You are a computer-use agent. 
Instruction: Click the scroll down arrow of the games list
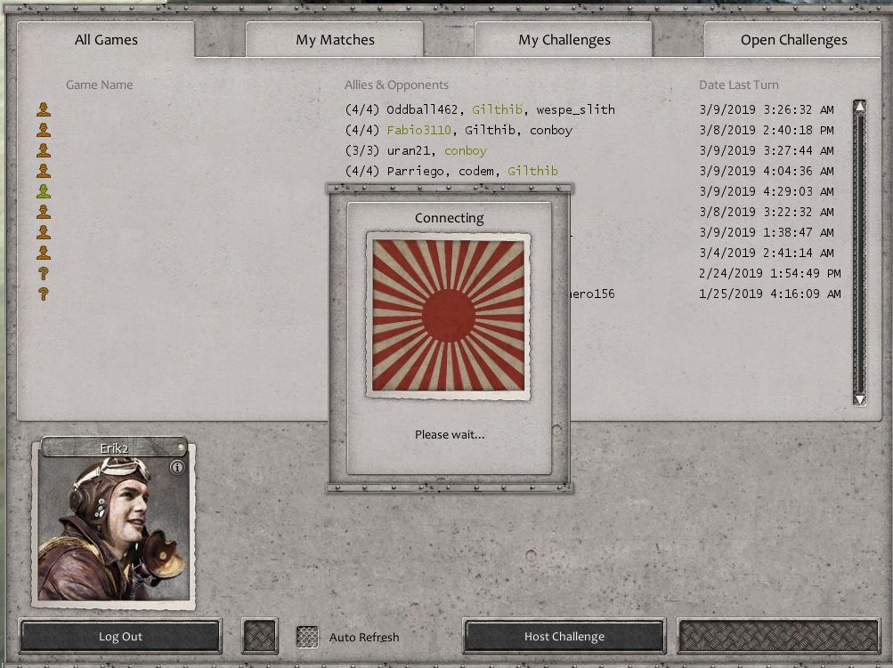coord(859,399)
